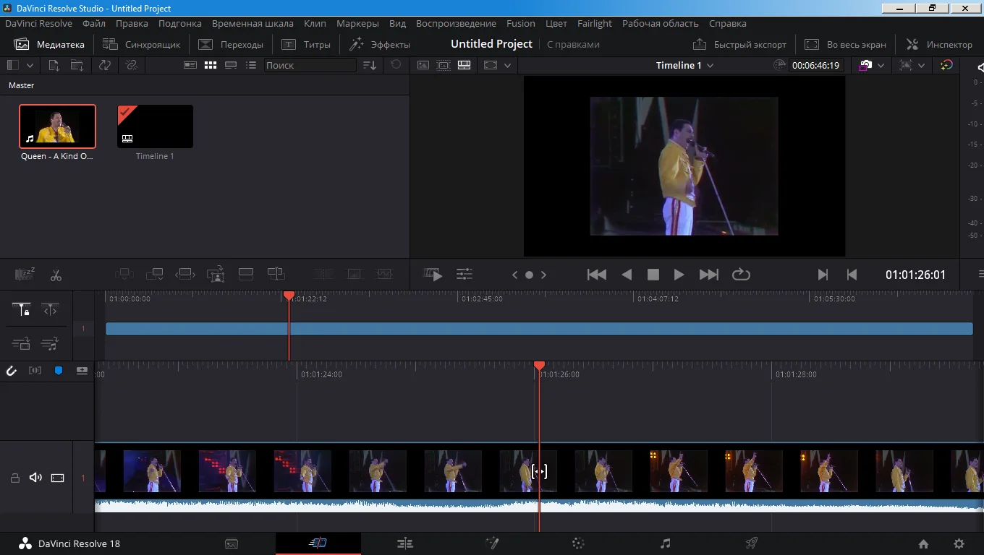Image resolution: width=984 pixels, height=555 pixels.
Task: Toggle the track 1 lock
Action: click(x=14, y=478)
